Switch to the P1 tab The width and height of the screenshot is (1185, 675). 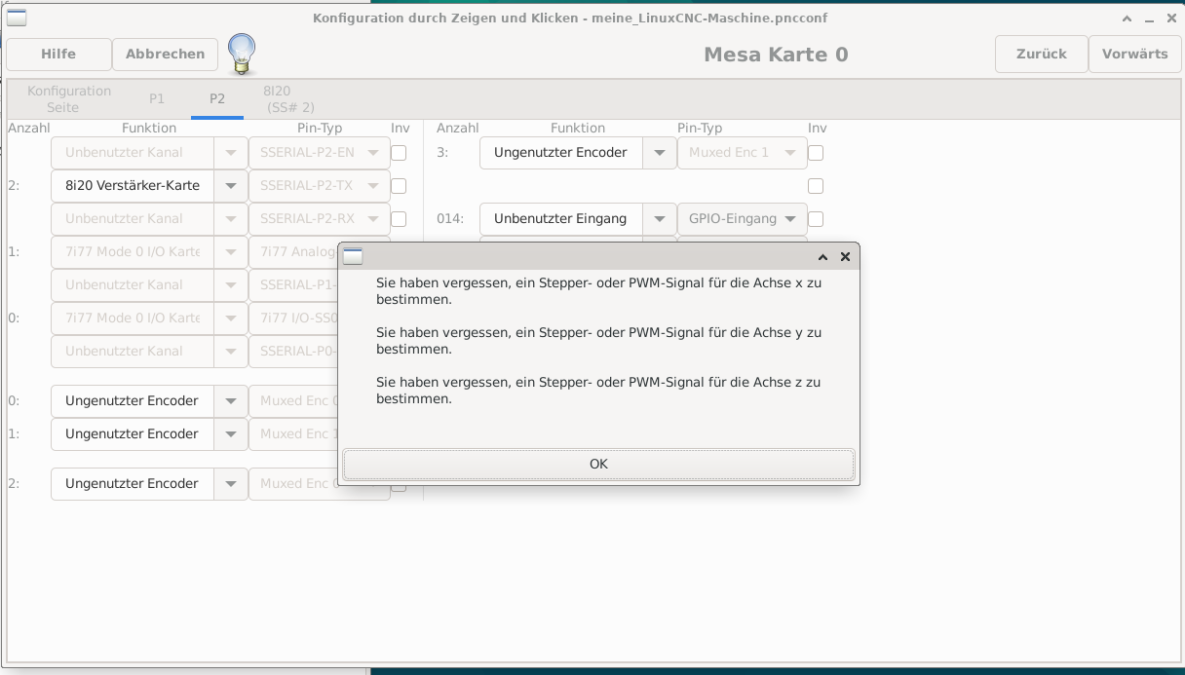point(157,99)
